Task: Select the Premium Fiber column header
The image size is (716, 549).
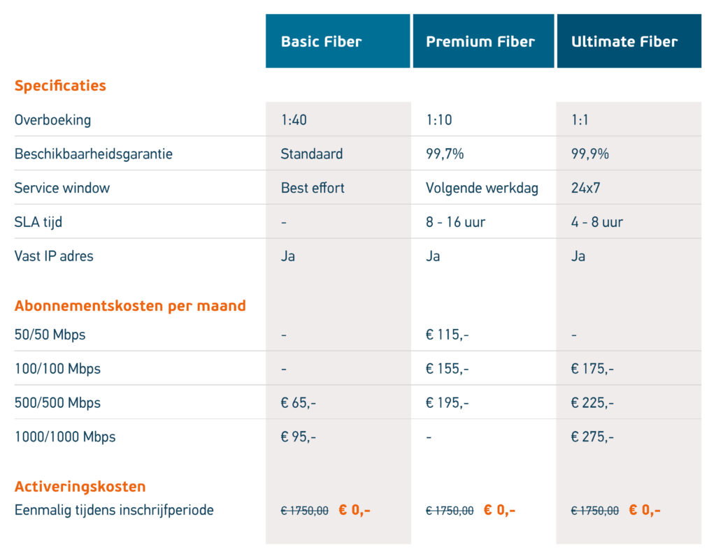Action: coord(483,41)
